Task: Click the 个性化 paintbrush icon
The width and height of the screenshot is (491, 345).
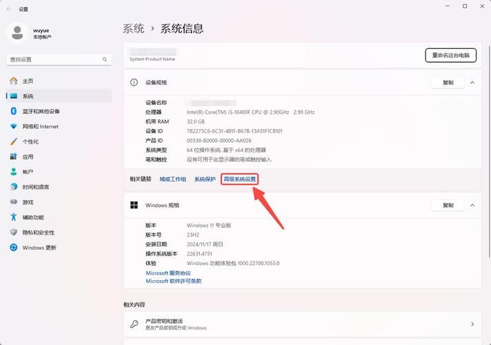Action: pyautogui.click(x=14, y=141)
